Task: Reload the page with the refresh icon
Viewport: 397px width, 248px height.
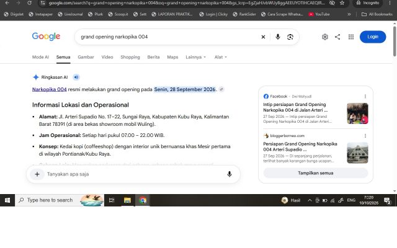Action: [29, 2]
